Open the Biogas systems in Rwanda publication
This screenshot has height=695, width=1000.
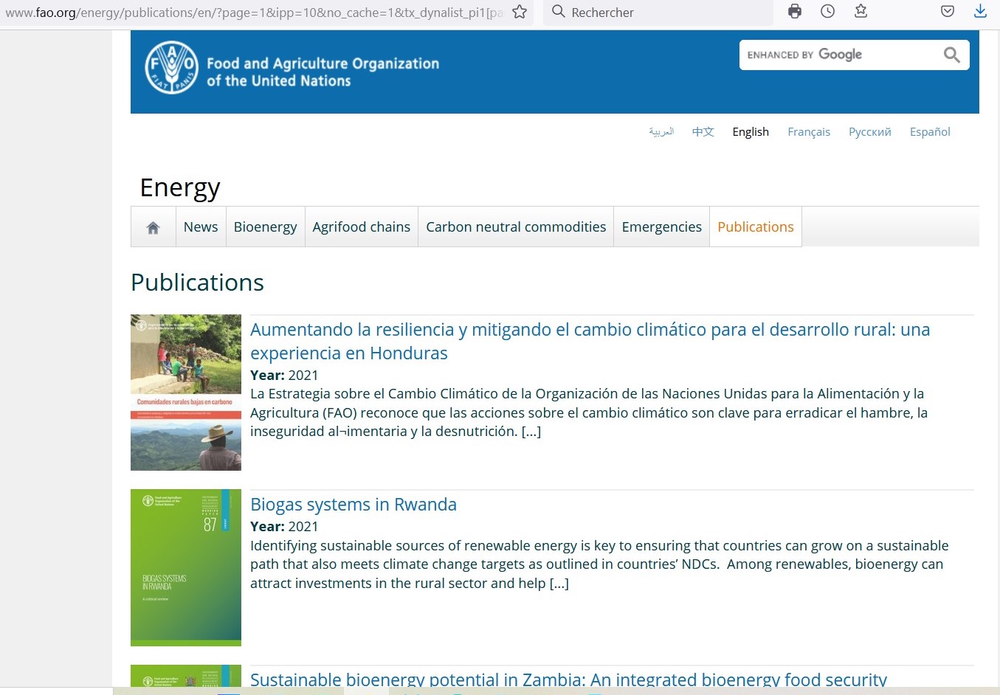[x=354, y=505]
